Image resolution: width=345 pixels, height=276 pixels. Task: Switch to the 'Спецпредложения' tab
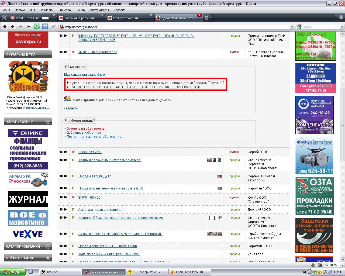125,18
